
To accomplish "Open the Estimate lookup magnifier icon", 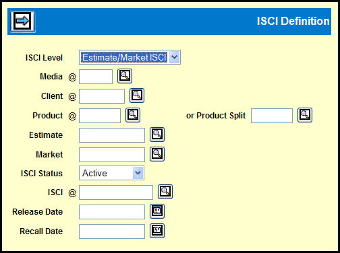I will (157, 135).
